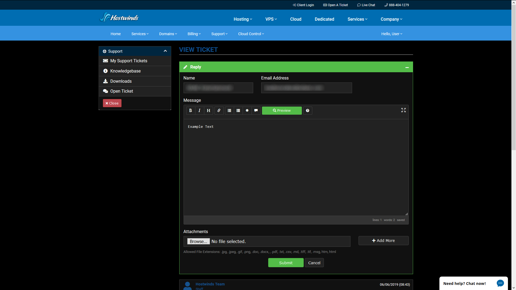The height and width of the screenshot is (290, 516).
Task: Insert an unordered list in editor
Action: click(x=229, y=111)
